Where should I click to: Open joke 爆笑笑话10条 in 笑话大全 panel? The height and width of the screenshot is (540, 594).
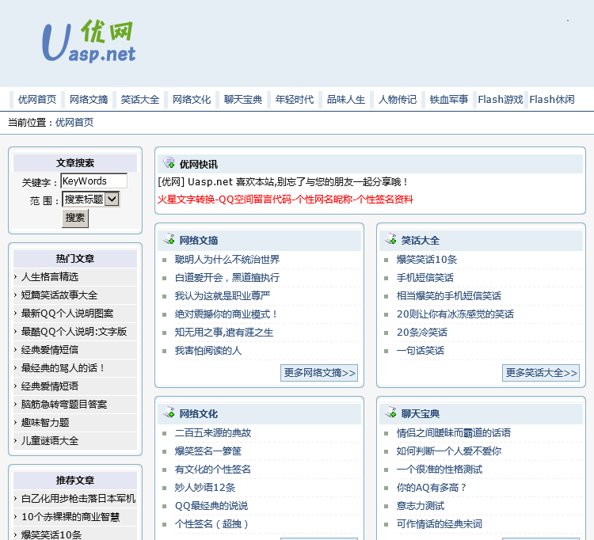427,260
